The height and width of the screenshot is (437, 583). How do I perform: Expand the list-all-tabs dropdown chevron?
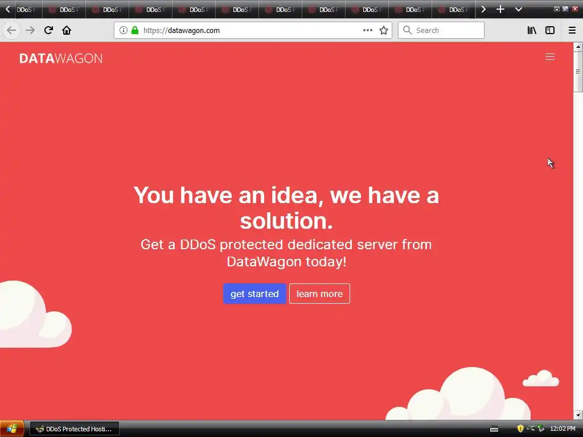click(x=519, y=9)
